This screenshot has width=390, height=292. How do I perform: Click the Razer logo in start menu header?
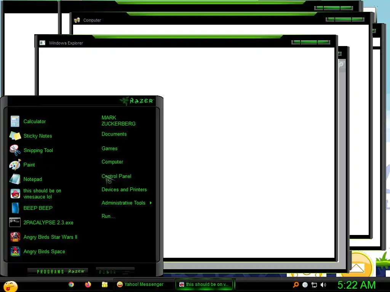coord(137,101)
